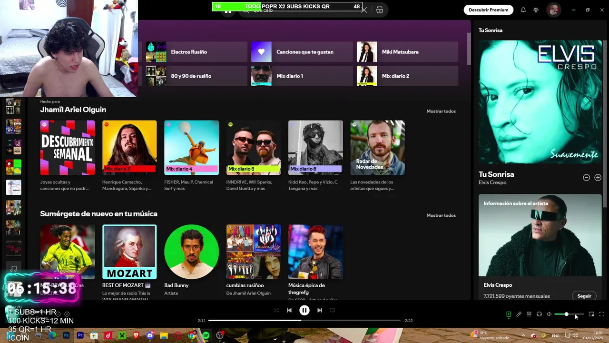This screenshot has width=609, height=343.
Task: Open BEST OF MOZART cover
Action: (x=129, y=252)
